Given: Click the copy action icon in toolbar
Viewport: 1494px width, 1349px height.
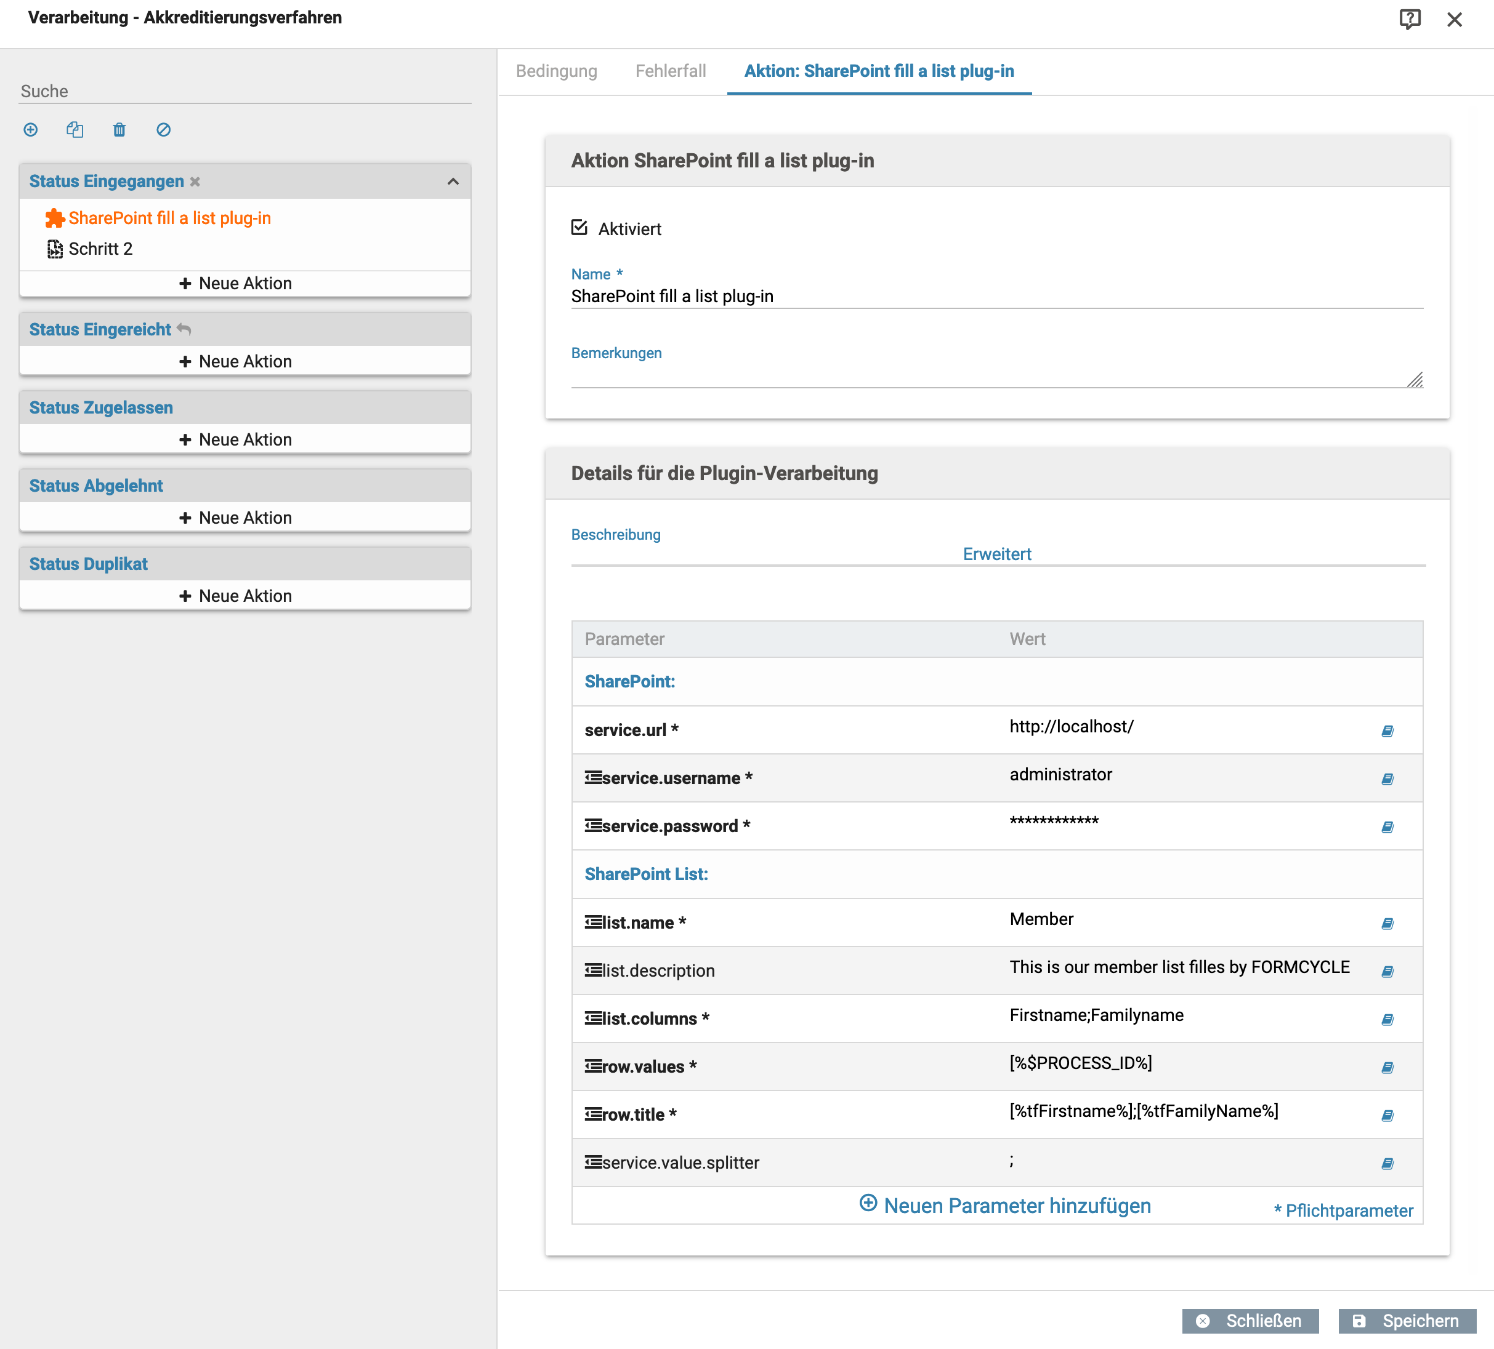Looking at the screenshot, I should pyautogui.click(x=75, y=130).
